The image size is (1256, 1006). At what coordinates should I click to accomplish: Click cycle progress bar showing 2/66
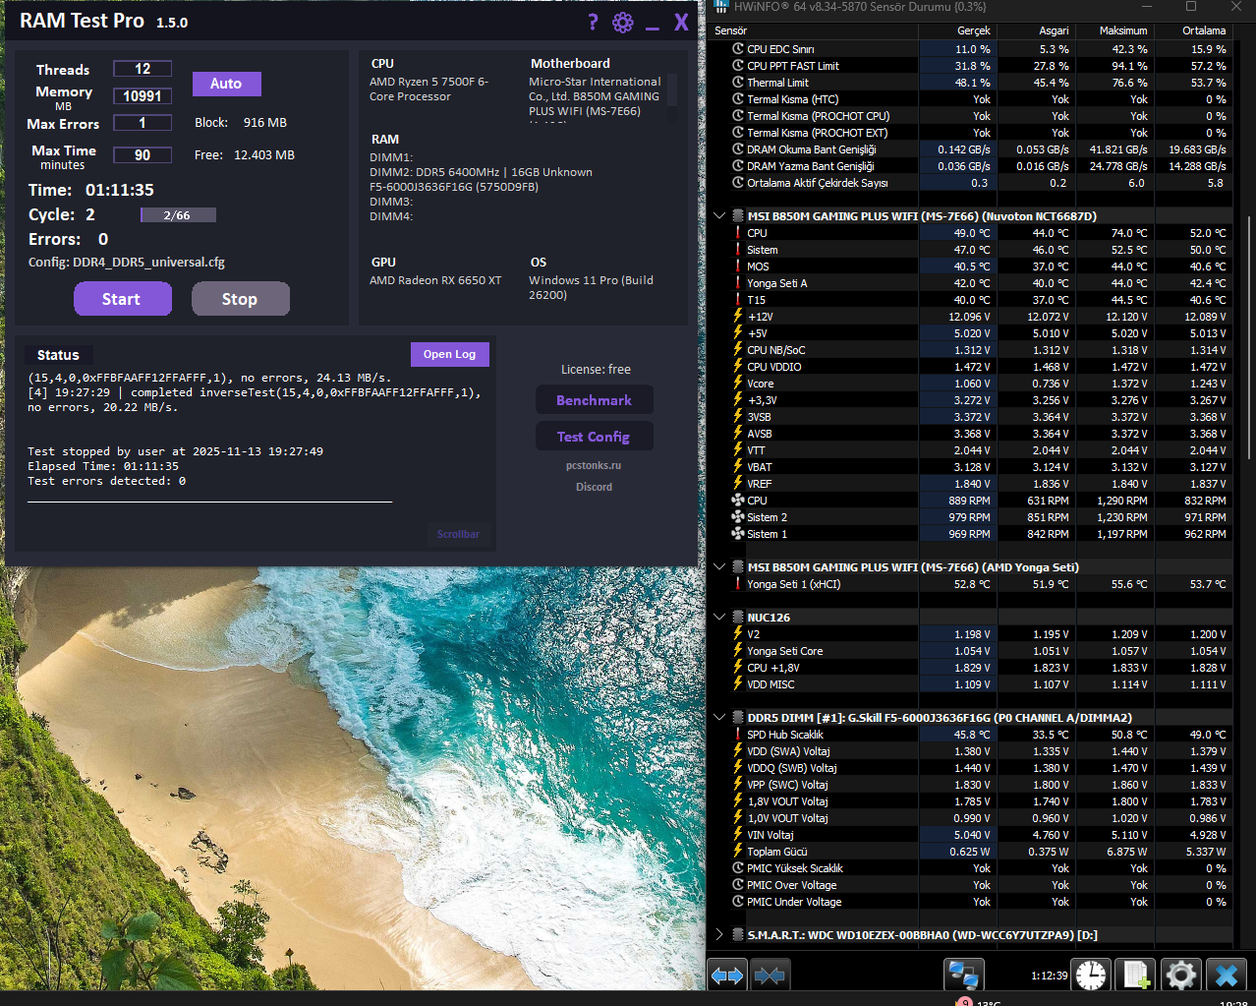click(178, 215)
